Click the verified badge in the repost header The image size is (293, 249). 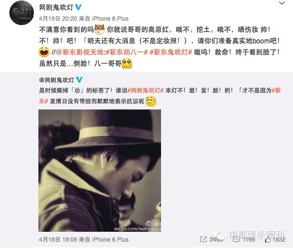pyautogui.click(x=79, y=80)
